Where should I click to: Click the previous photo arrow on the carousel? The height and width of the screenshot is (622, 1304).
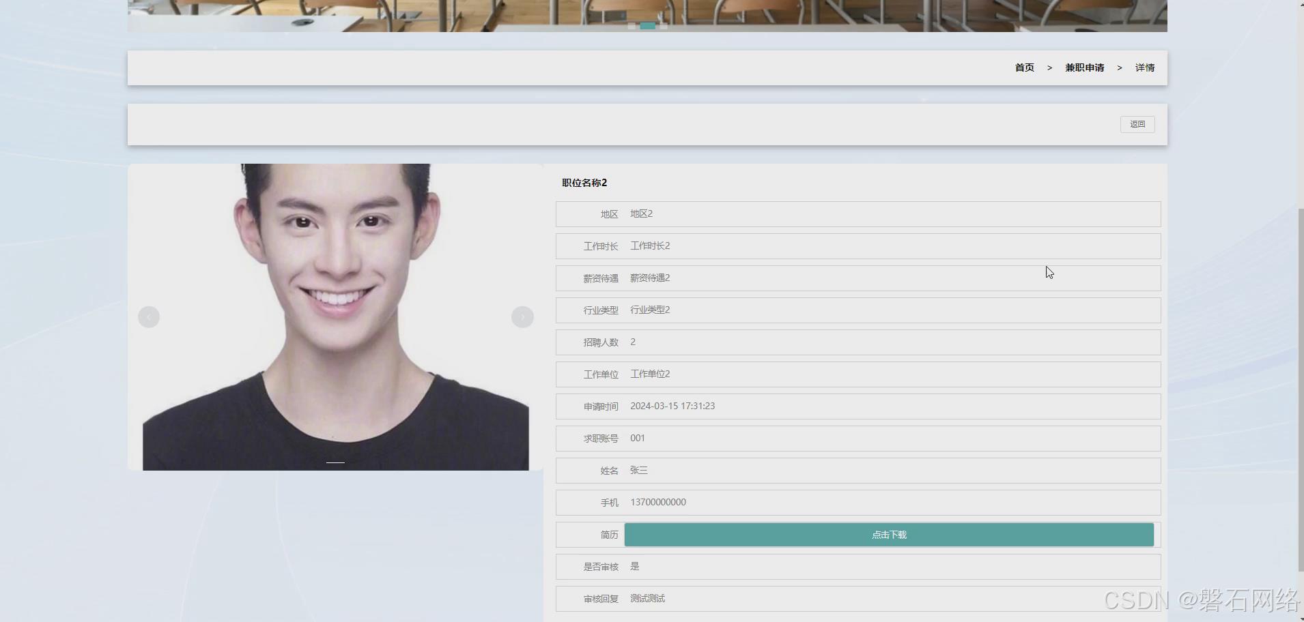(149, 317)
